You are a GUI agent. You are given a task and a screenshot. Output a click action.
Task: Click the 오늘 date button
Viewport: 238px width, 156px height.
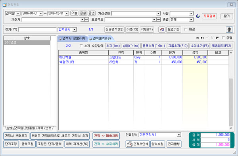pyautogui.click(x=74, y=13)
